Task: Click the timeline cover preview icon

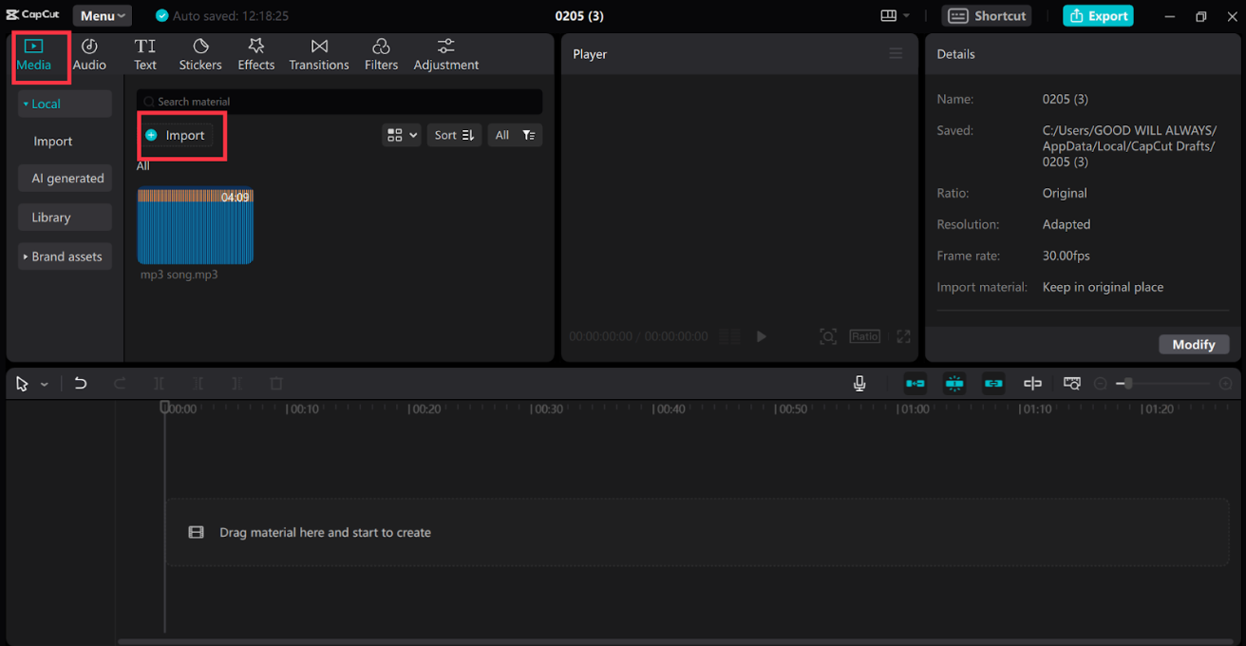Action: [1072, 383]
